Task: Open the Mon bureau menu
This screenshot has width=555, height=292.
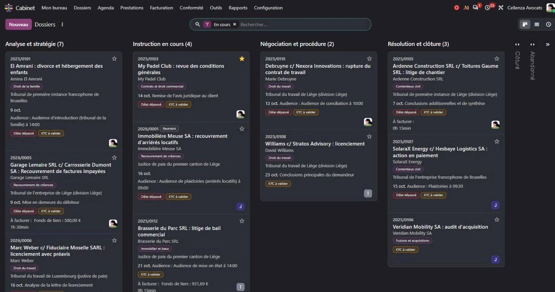Action: (54, 7)
